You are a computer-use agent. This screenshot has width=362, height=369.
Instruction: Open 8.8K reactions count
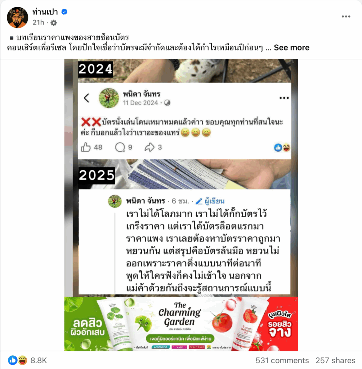[x=39, y=360]
